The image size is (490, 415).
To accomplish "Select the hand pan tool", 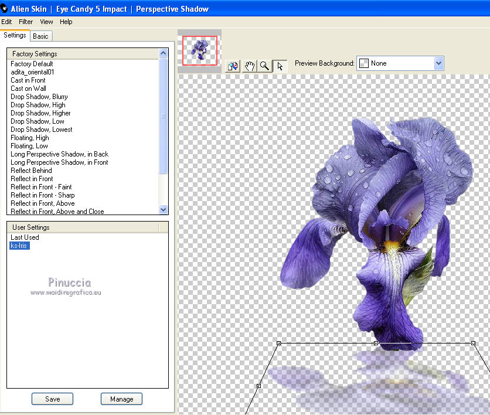I will coord(249,66).
